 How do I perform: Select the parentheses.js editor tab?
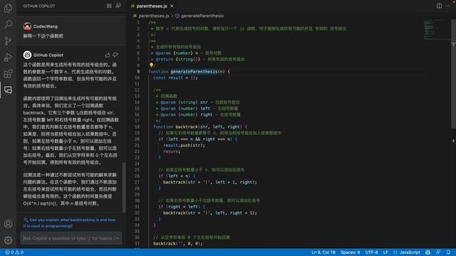[x=152, y=6]
